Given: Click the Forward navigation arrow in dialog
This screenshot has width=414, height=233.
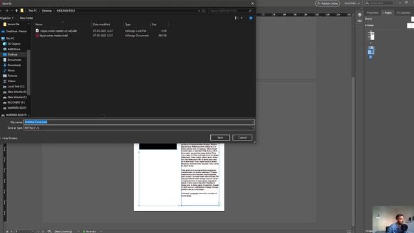Looking at the screenshot, I should click(7, 10).
